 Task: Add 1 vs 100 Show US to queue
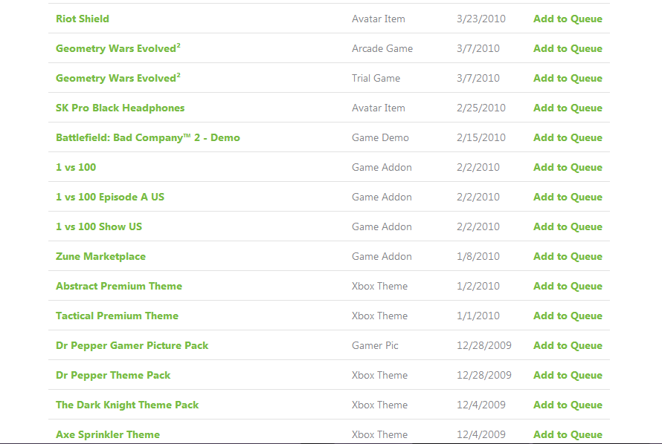pyautogui.click(x=568, y=226)
